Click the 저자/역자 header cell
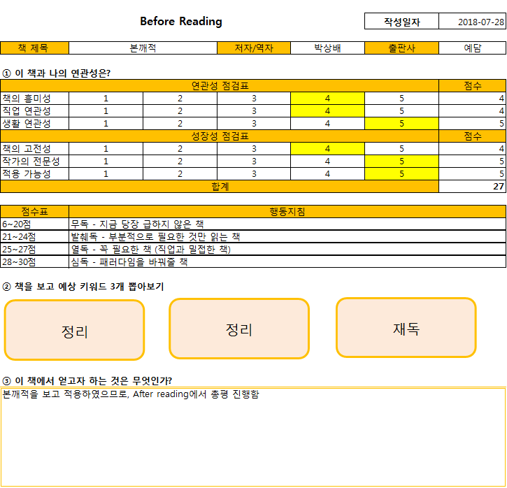This screenshot has height=488, width=507. 254,48
